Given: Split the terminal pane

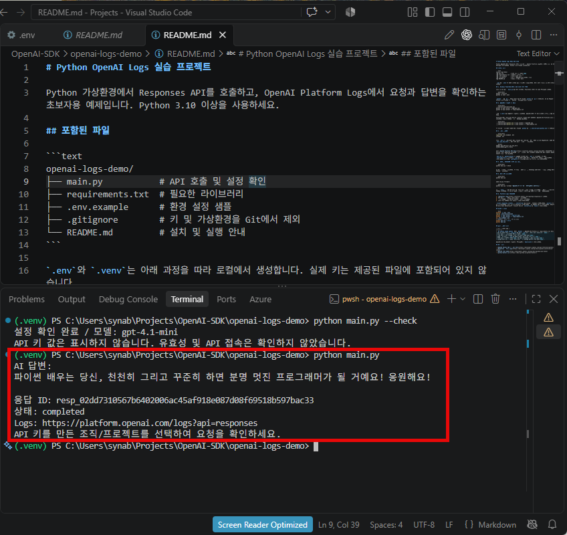Looking at the screenshot, I should tap(478, 299).
